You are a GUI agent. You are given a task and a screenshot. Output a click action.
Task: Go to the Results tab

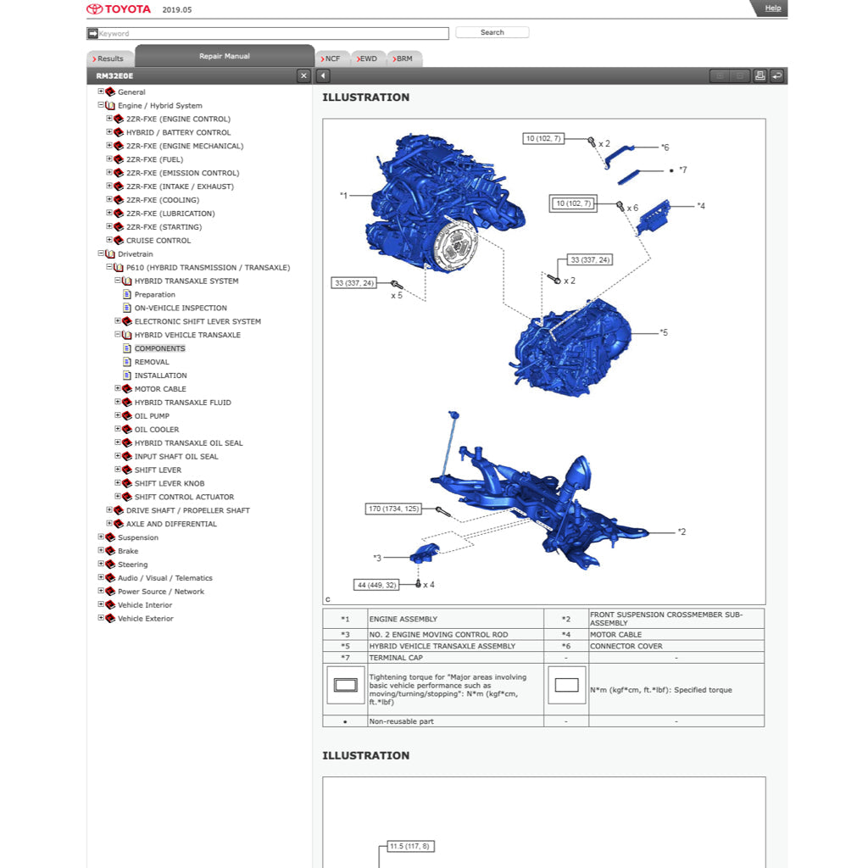[108, 58]
